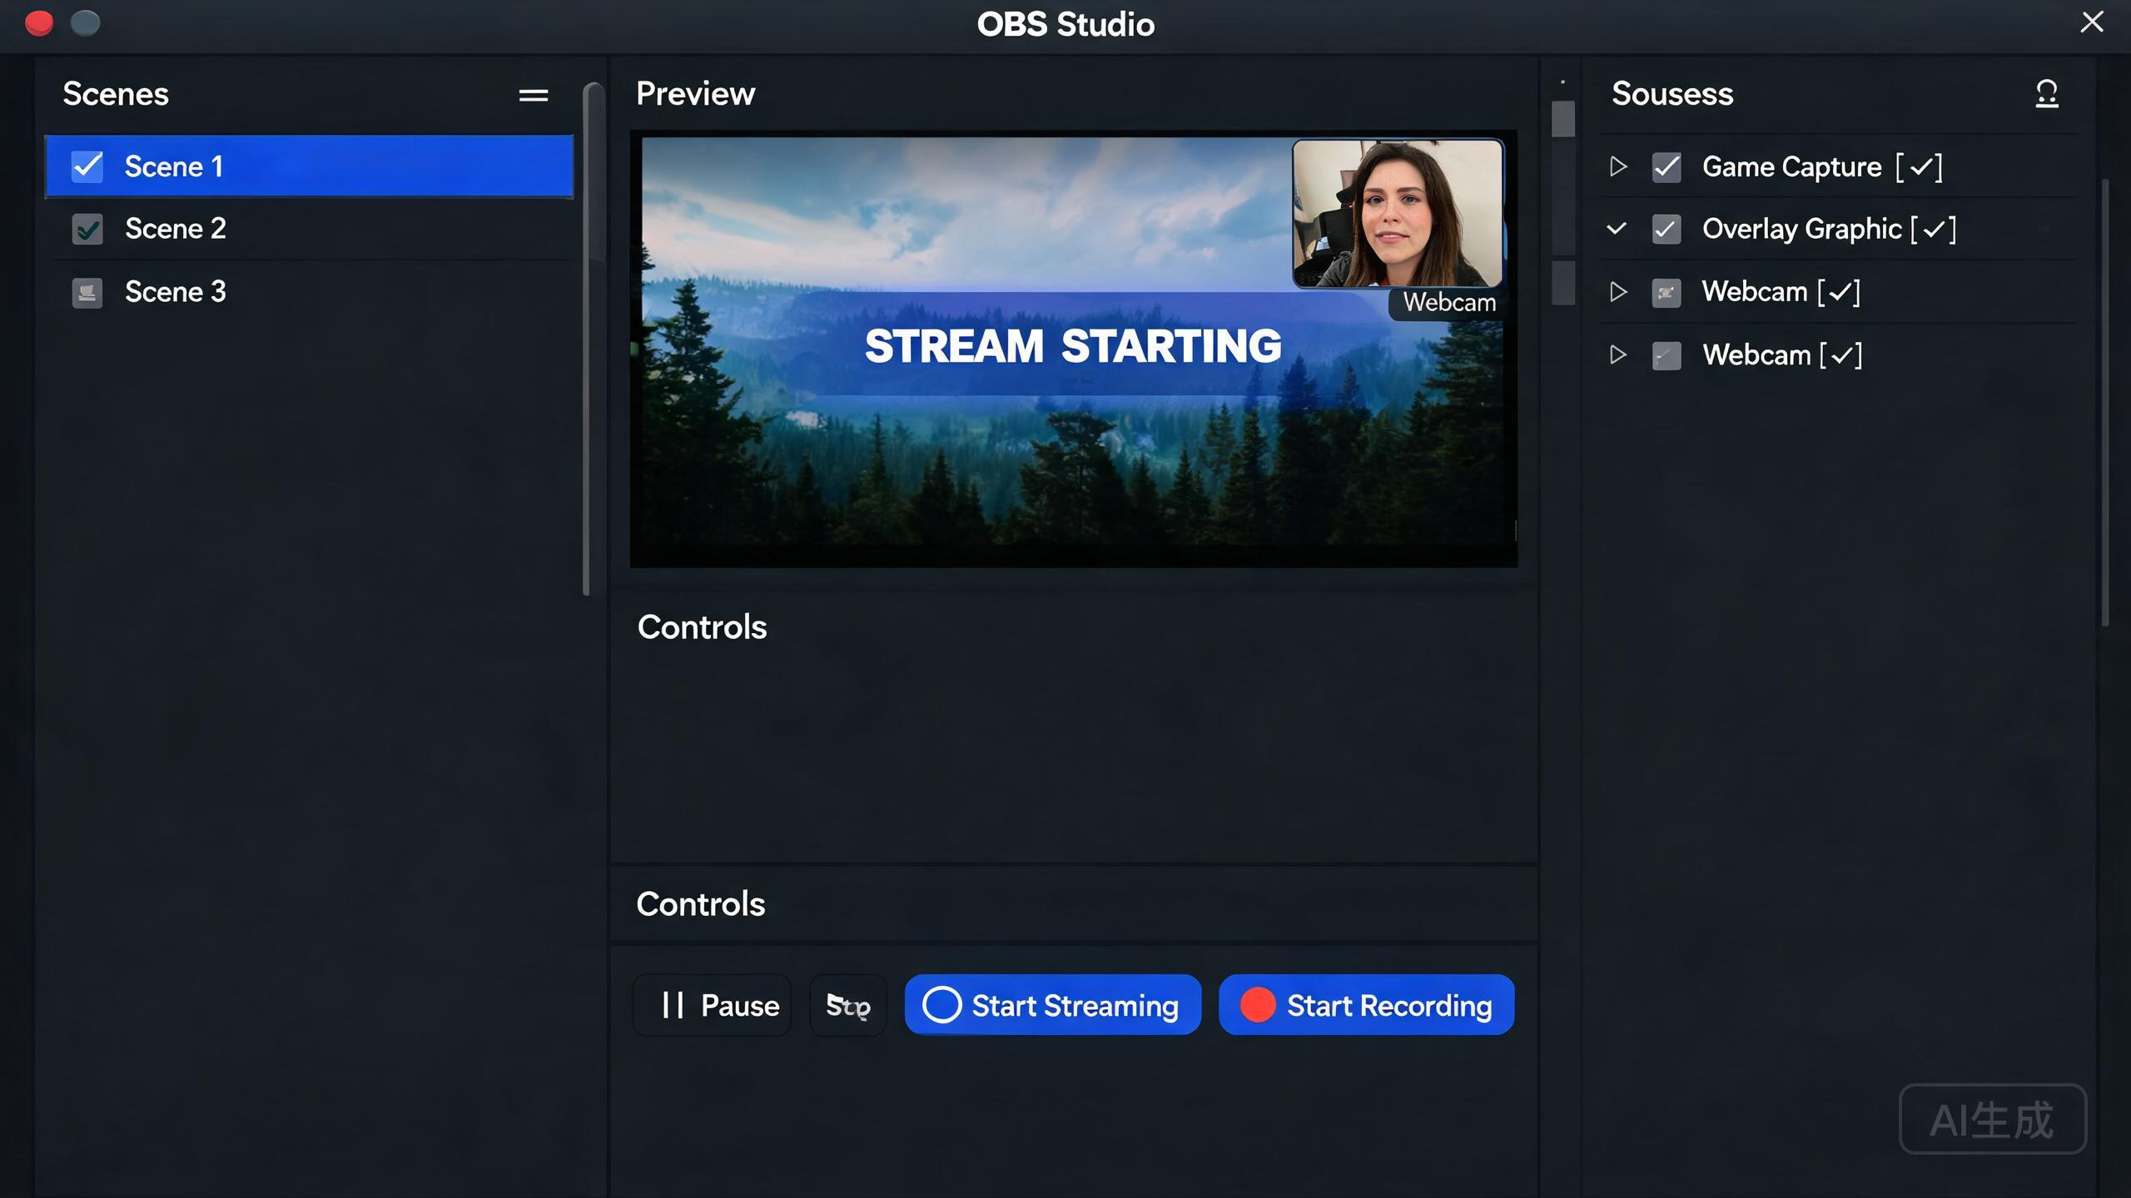This screenshot has height=1198, width=2131.
Task: Click the STREAM STARTING banner text
Action: pyautogui.click(x=1073, y=346)
